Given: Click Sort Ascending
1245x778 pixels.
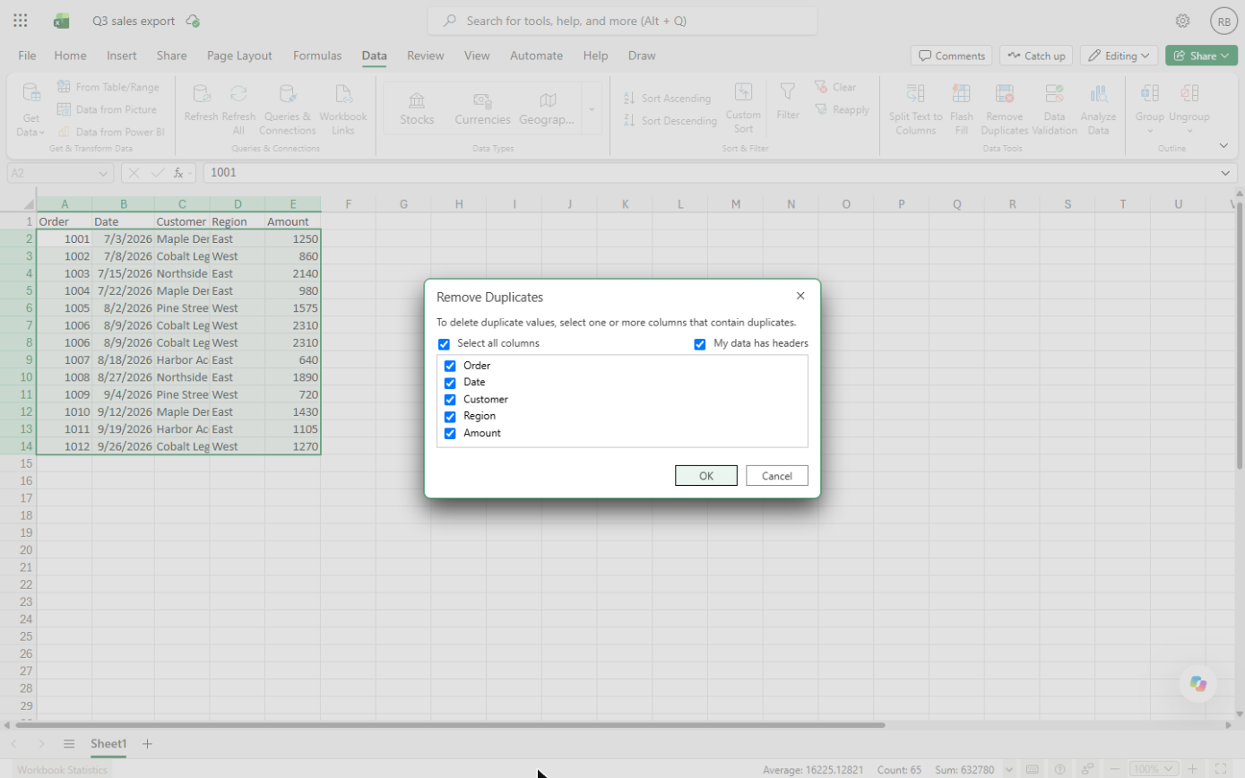Looking at the screenshot, I should point(667,99).
